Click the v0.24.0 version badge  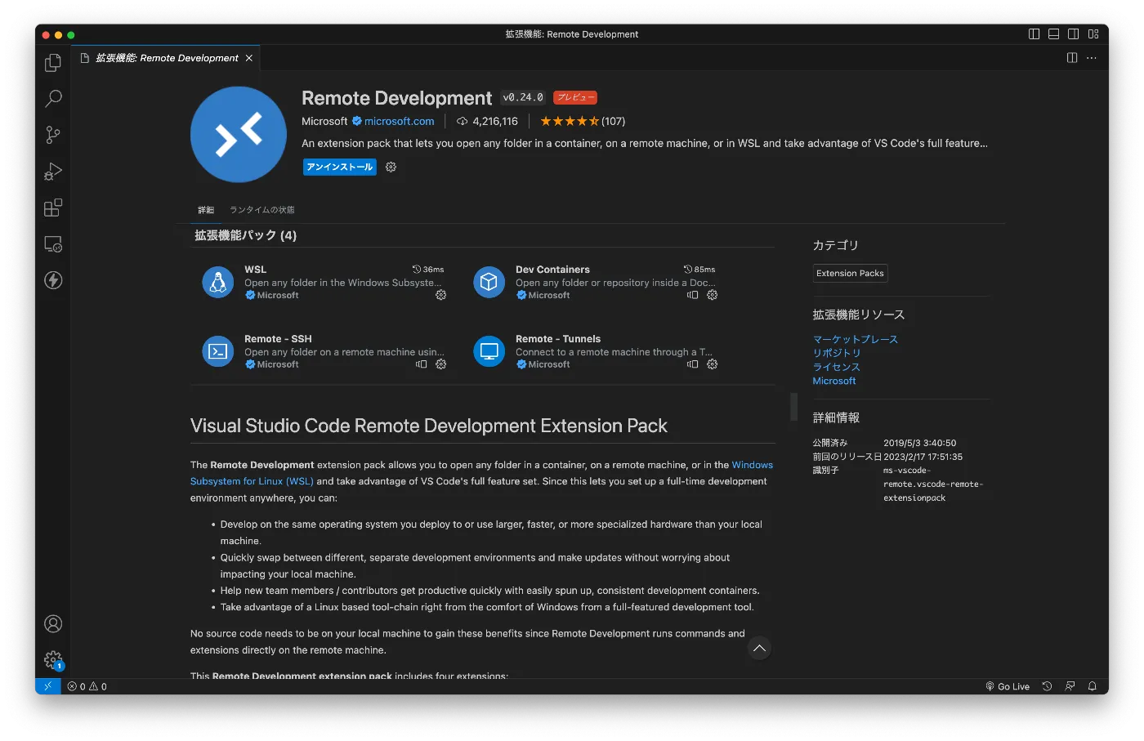click(523, 97)
